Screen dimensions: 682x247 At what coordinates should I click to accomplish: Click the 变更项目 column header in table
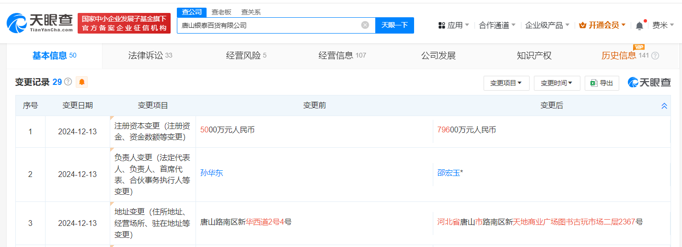(x=153, y=106)
